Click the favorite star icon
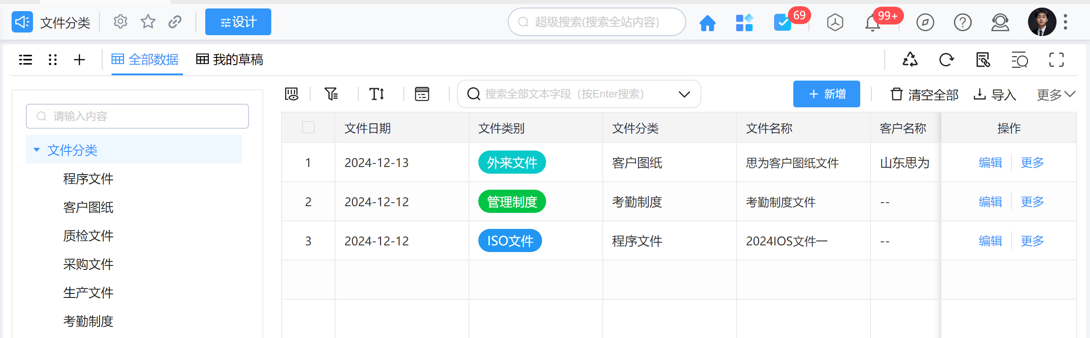This screenshot has height=338, width=1090. tap(148, 21)
